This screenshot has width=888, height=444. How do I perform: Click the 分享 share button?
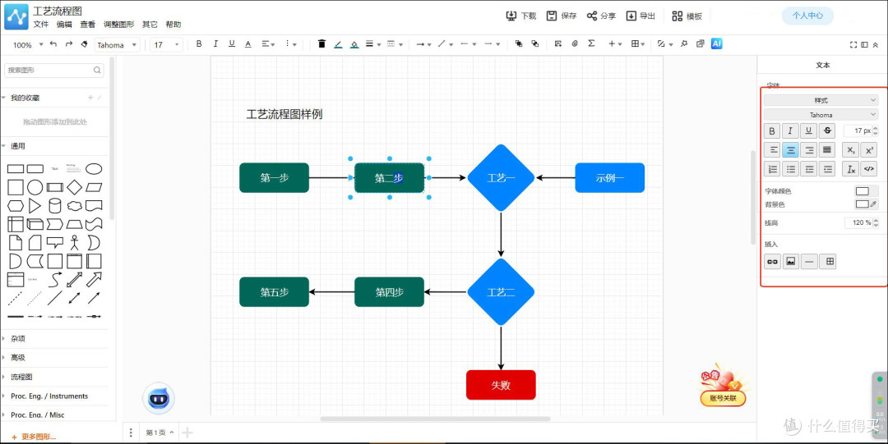(x=601, y=16)
